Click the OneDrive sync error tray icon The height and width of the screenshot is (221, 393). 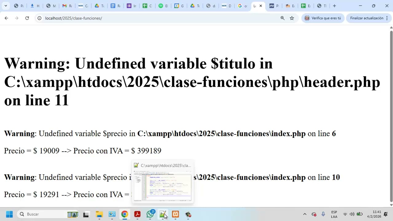(x=314, y=214)
